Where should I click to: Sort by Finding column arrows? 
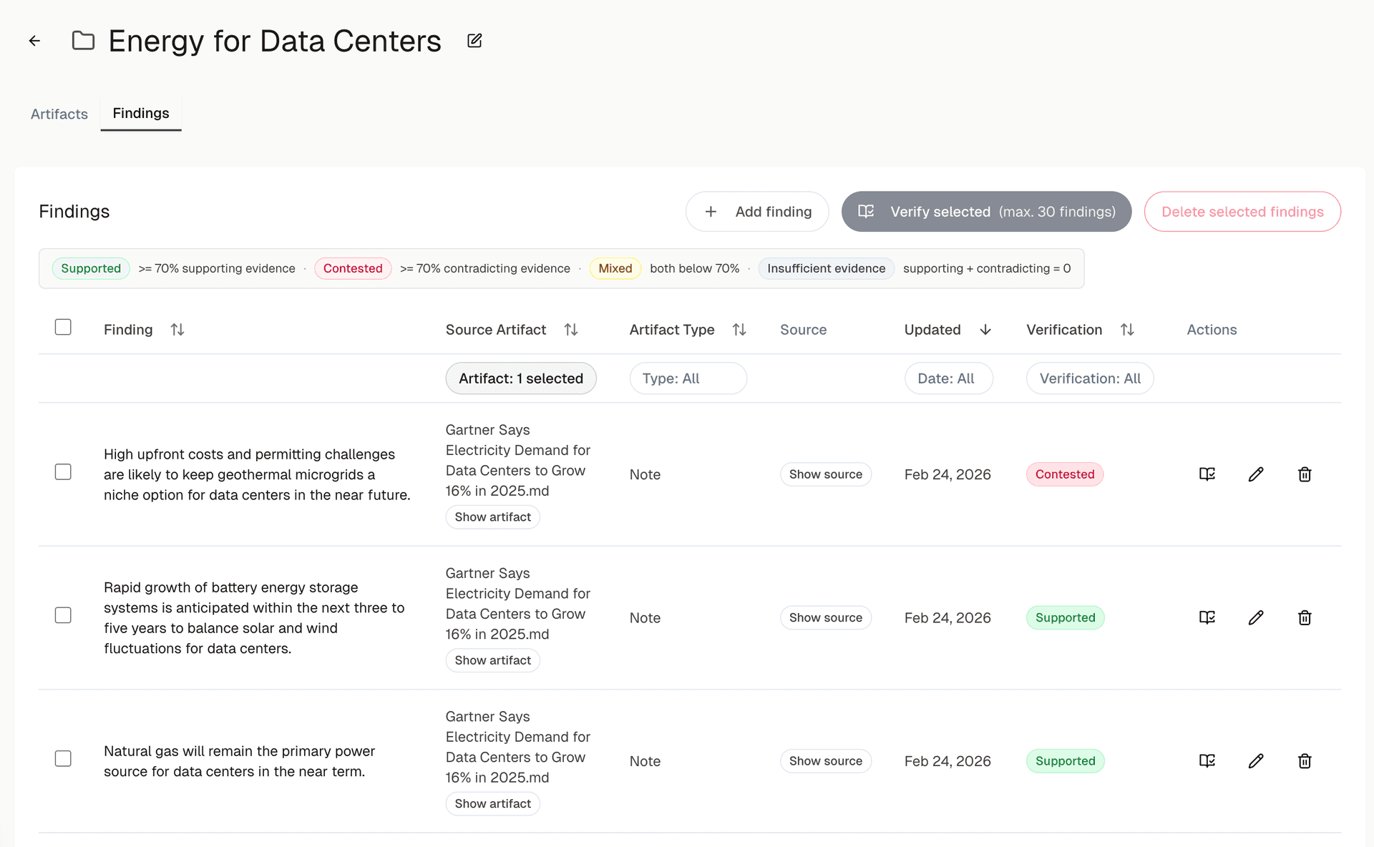[x=177, y=330]
